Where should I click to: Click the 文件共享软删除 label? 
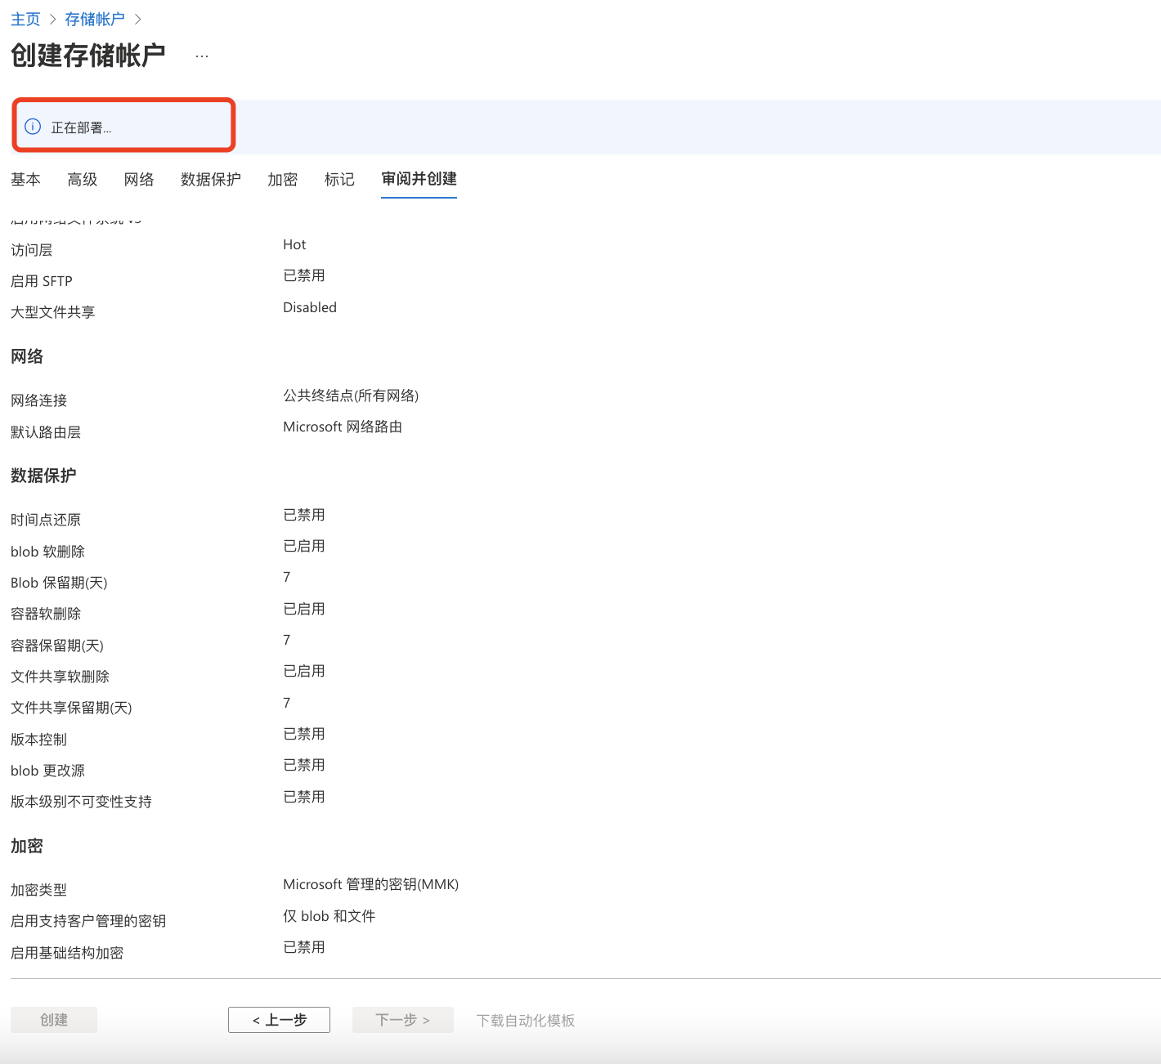[x=61, y=677]
